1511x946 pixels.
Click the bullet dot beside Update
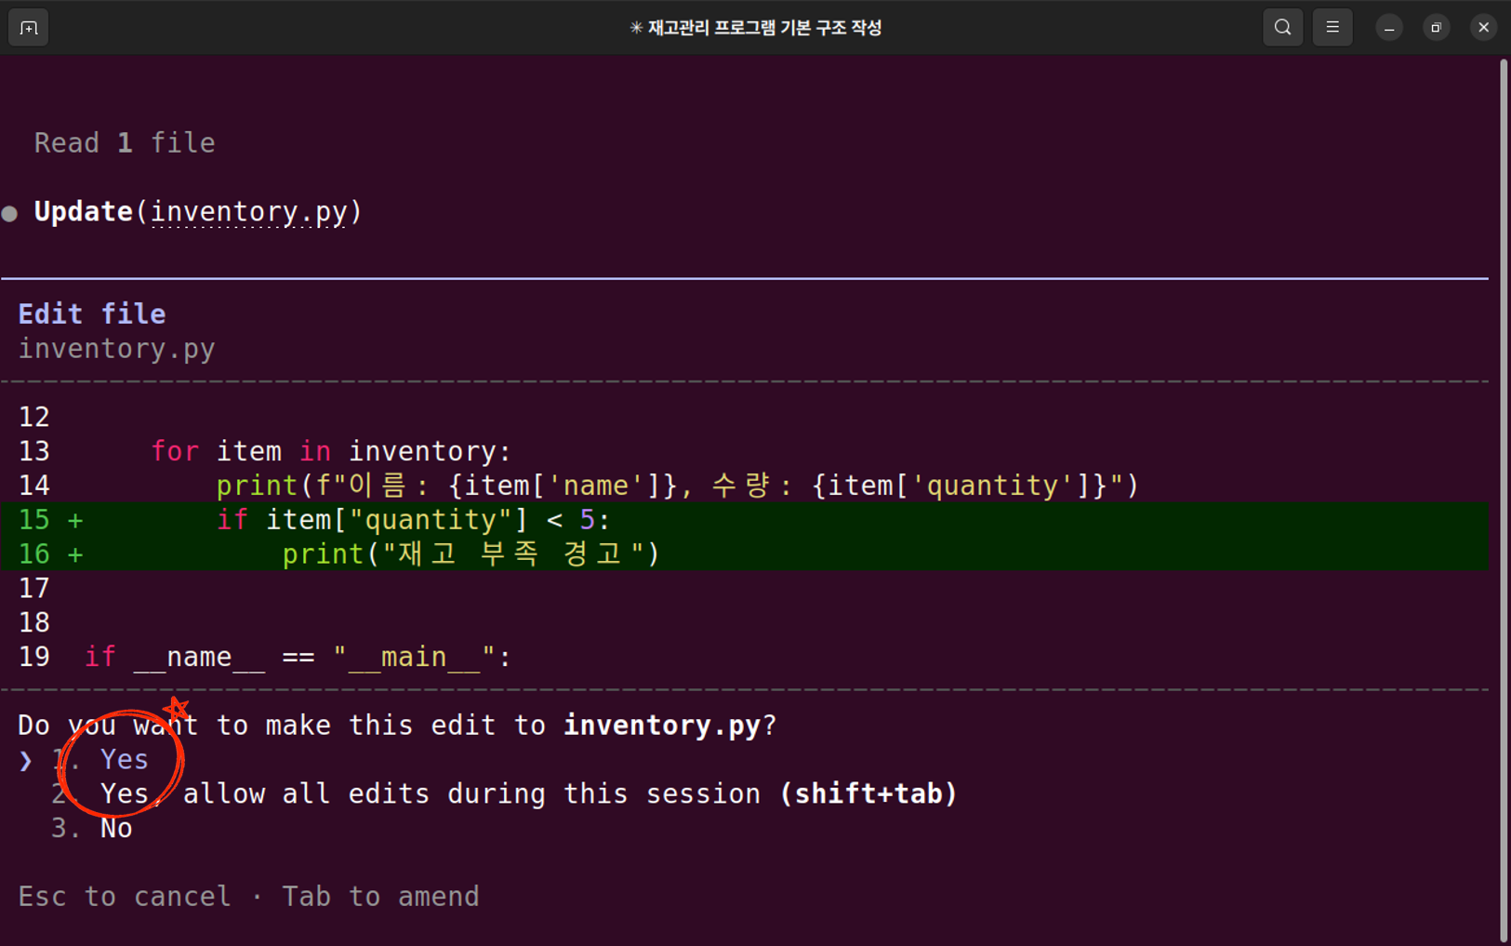click(9, 213)
